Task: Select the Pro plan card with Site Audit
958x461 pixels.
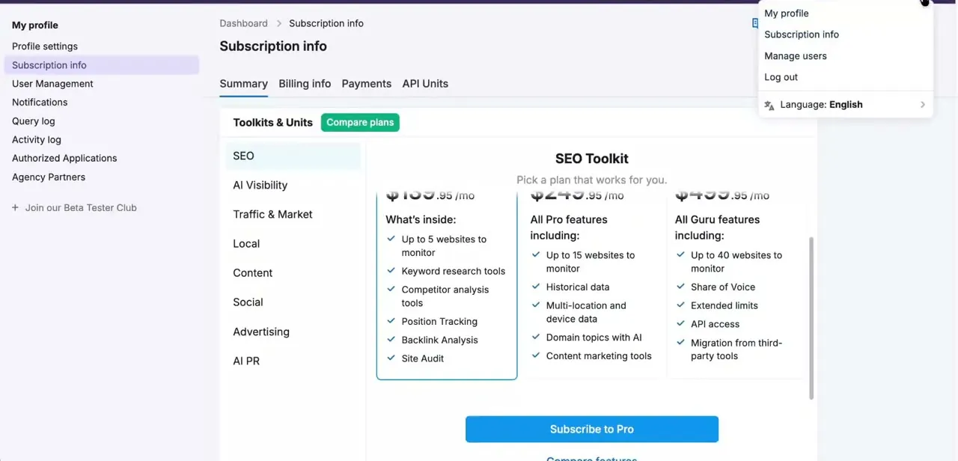Action: tap(447, 286)
